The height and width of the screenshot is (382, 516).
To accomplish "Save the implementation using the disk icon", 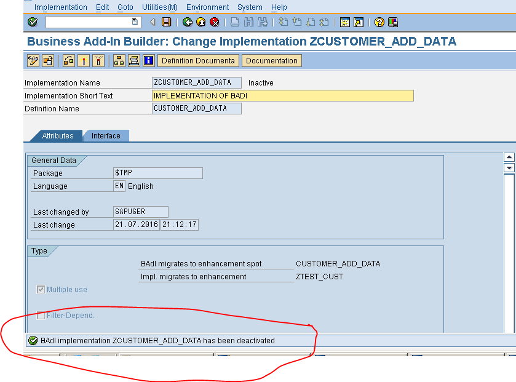I will pyautogui.click(x=166, y=22).
